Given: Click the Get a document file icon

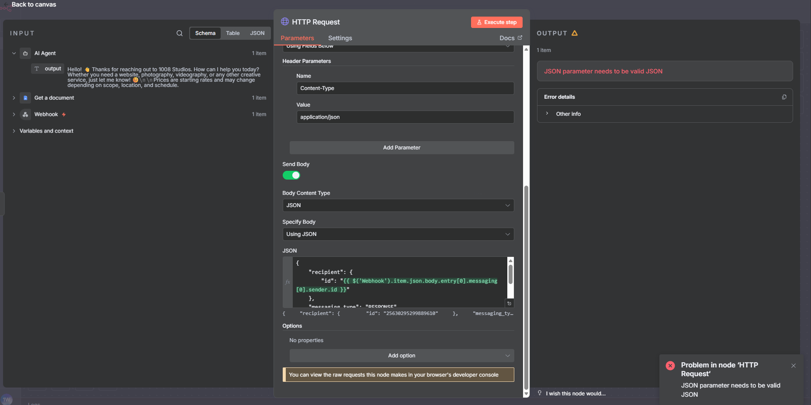Looking at the screenshot, I should [x=25, y=98].
